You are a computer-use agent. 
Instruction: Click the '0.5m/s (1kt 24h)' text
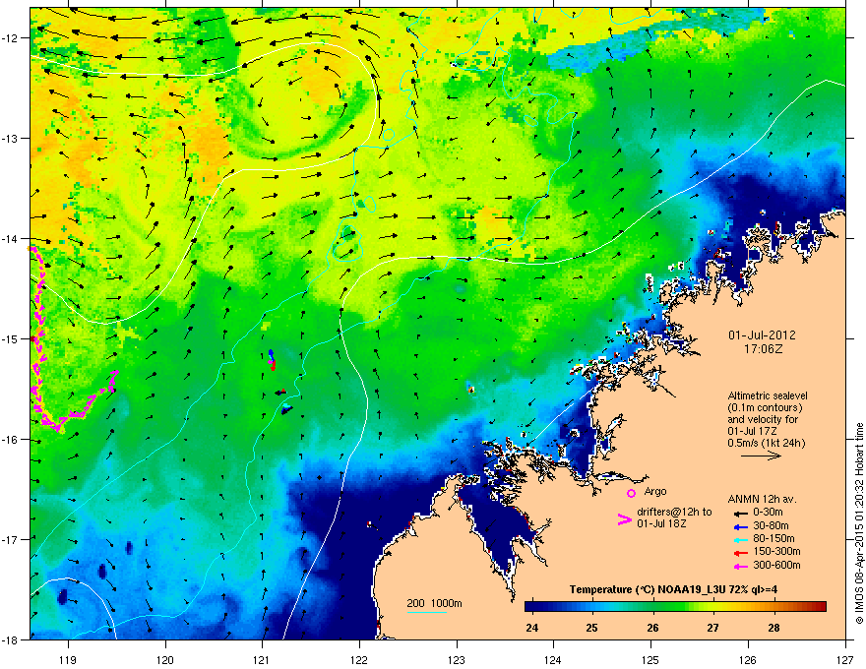(766, 443)
